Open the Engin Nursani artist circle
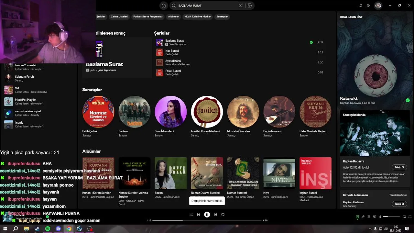 (279, 112)
